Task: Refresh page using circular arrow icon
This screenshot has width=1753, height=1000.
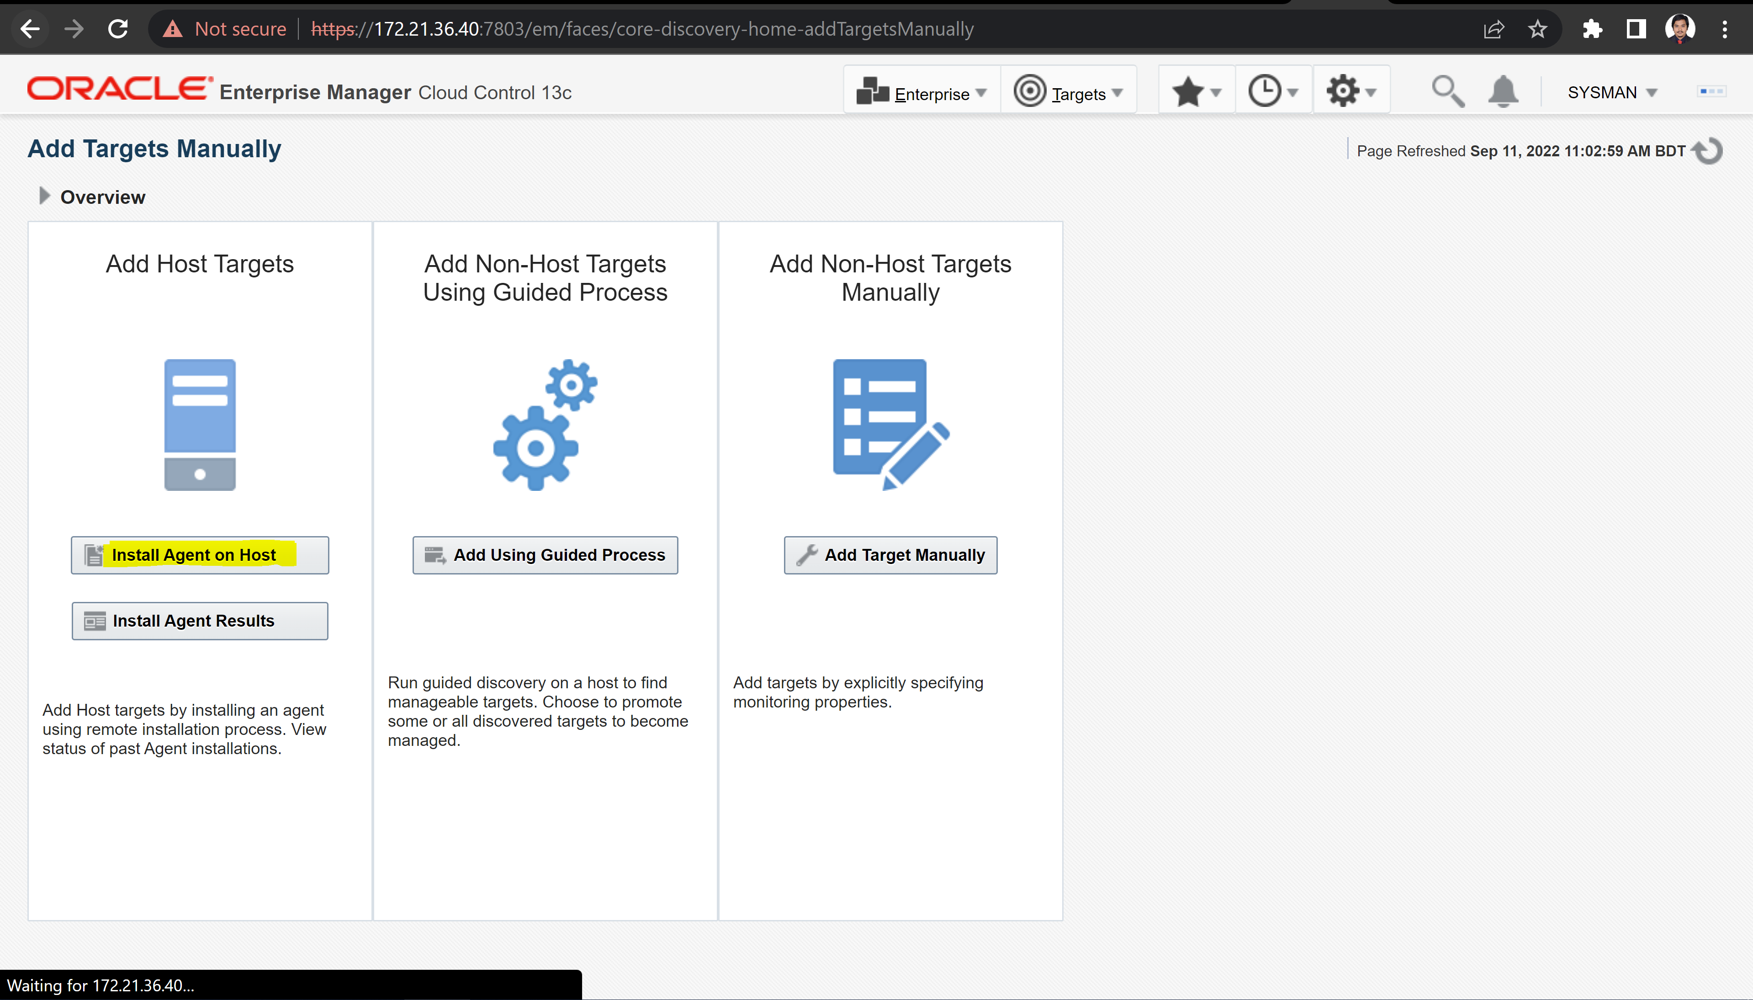Action: click(1708, 150)
